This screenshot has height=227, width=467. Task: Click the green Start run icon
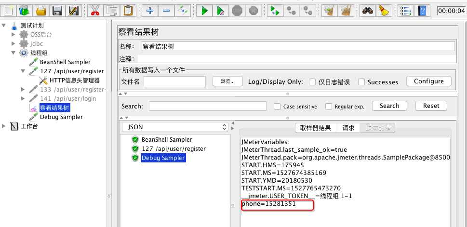pyautogui.click(x=204, y=10)
